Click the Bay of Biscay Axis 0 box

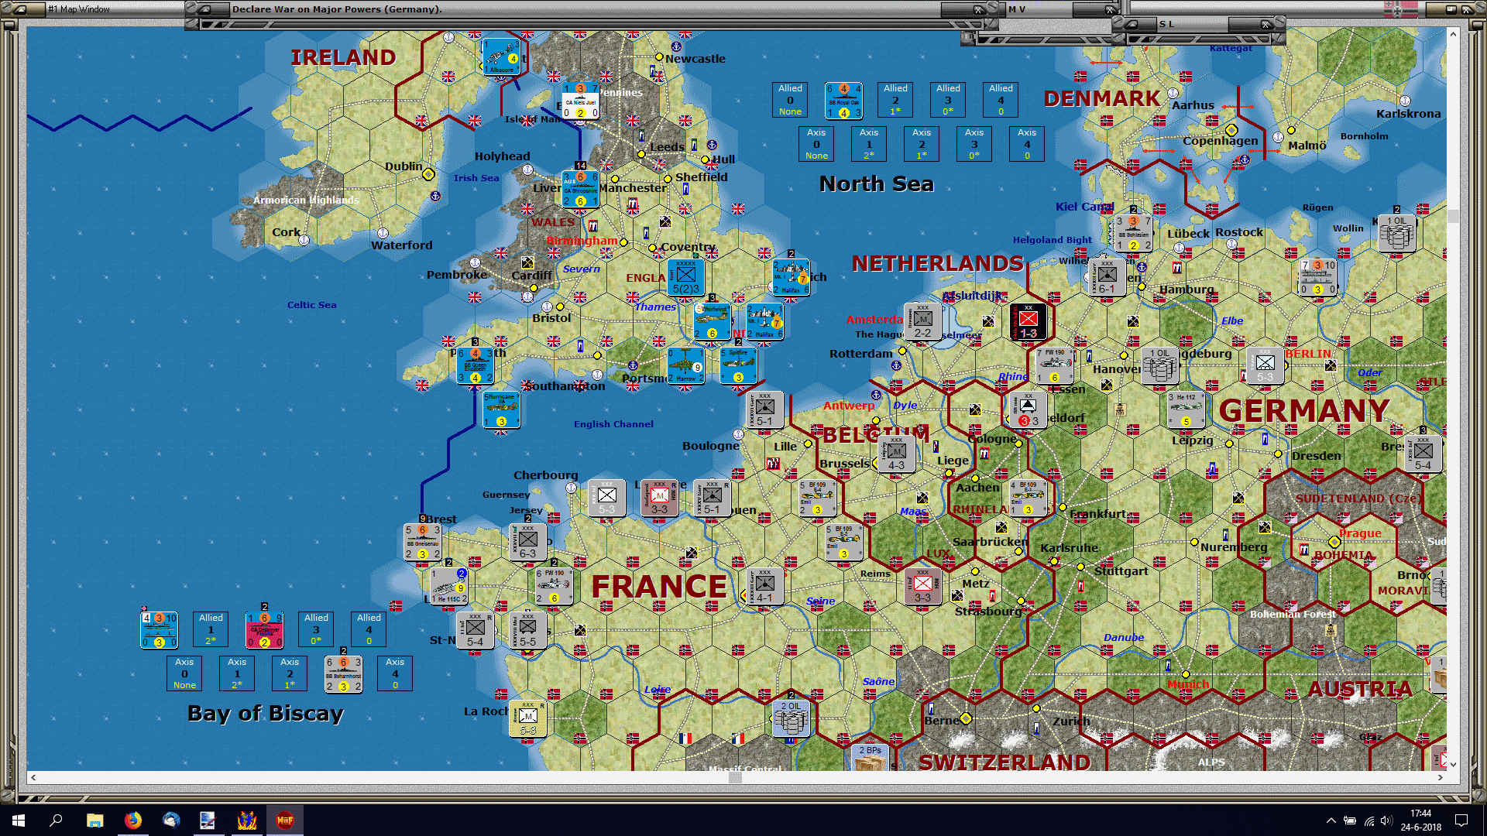click(x=184, y=673)
